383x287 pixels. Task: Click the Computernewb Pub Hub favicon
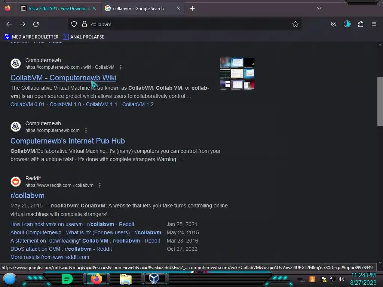(16, 127)
